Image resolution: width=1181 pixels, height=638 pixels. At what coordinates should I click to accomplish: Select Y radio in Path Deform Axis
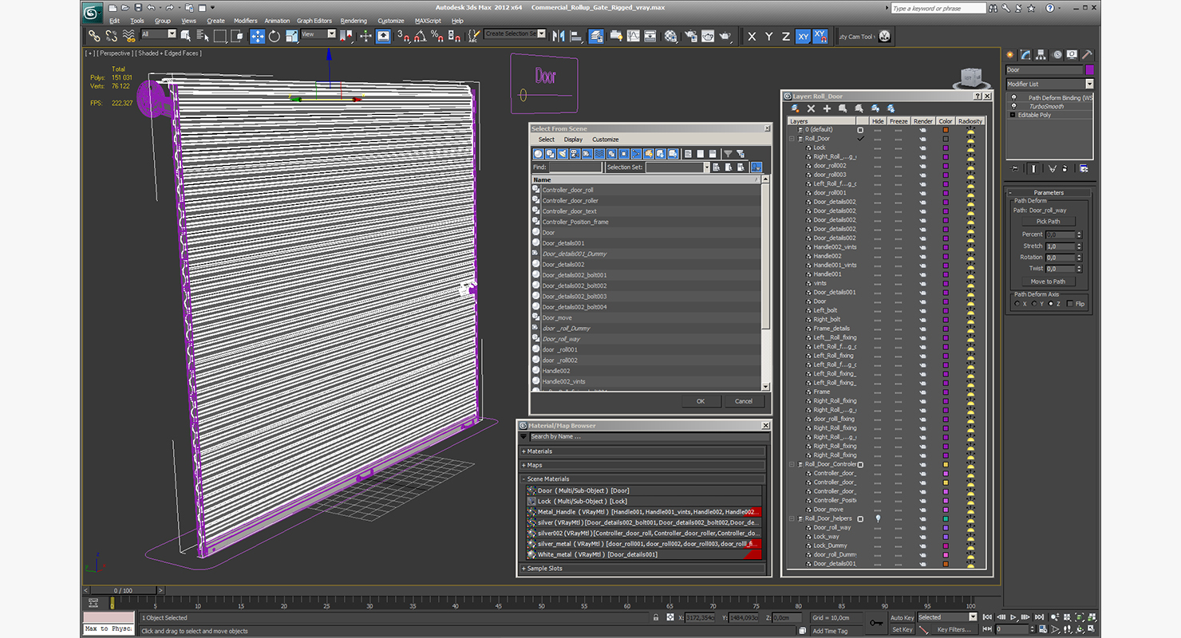point(1034,304)
